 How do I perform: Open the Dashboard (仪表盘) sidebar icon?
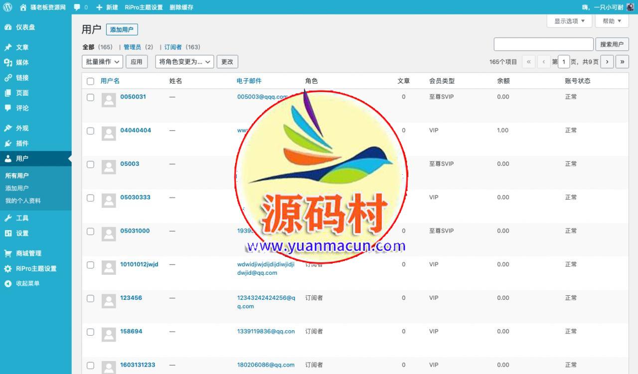point(8,27)
